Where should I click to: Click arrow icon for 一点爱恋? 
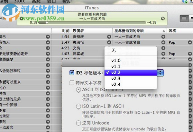tap(48, 127)
